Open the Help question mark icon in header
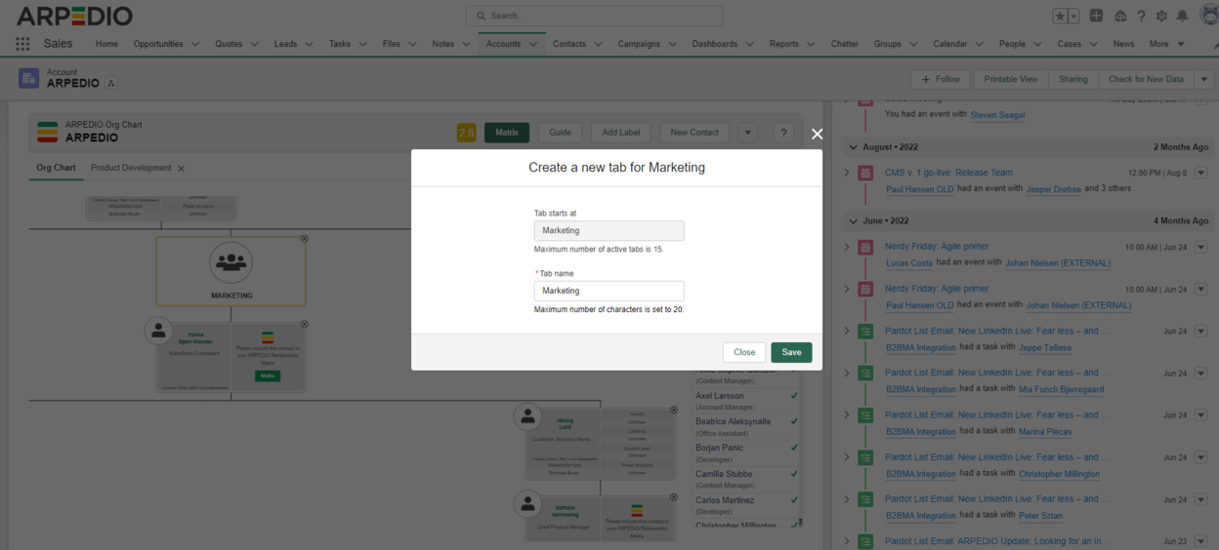This screenshot has width=1219, height=550. point(1141,16)
